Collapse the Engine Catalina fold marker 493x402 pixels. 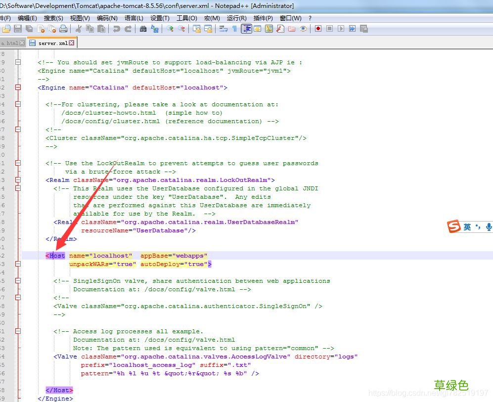(x=18, y=88)
